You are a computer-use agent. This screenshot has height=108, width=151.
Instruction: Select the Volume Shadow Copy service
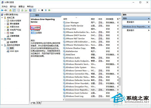[91, 48]
